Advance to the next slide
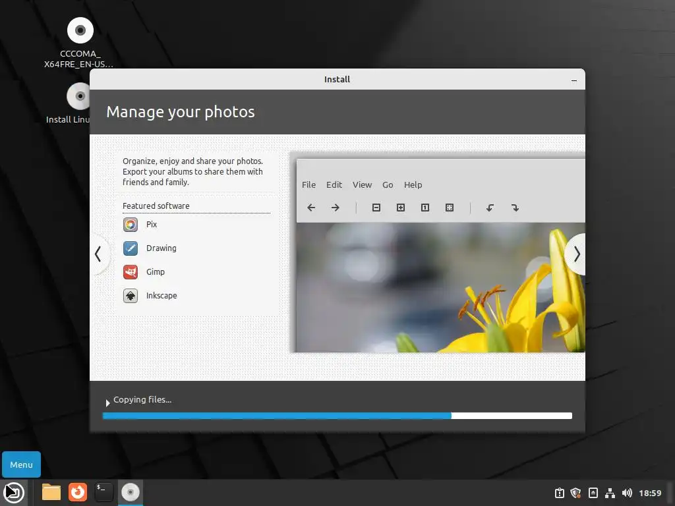675x506 pixels. (x=576, y=254)
